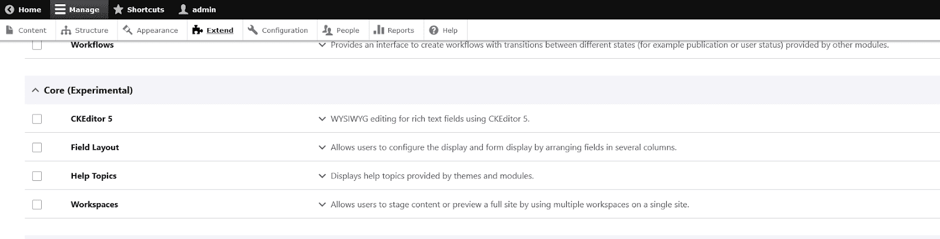Open the admin user account menu
940x239 pixels.
coord(197,9)
